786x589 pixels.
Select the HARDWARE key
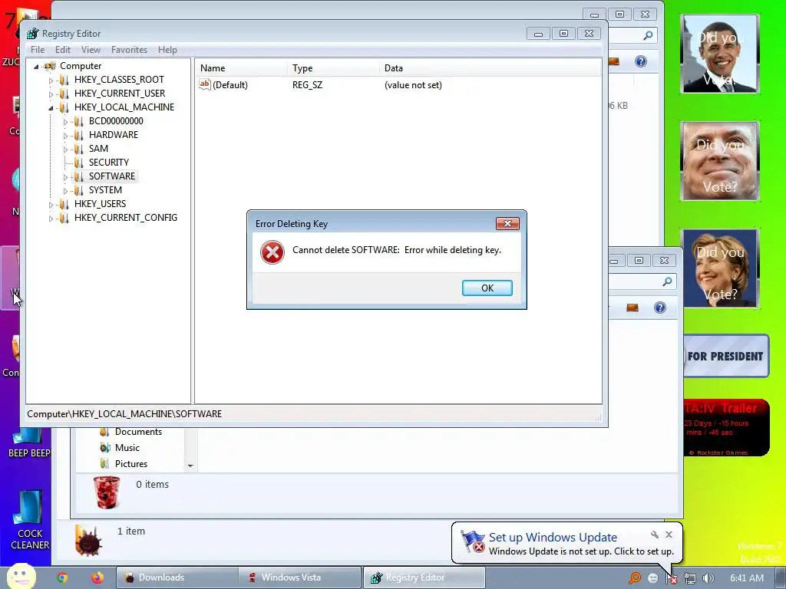click(114, 135)
